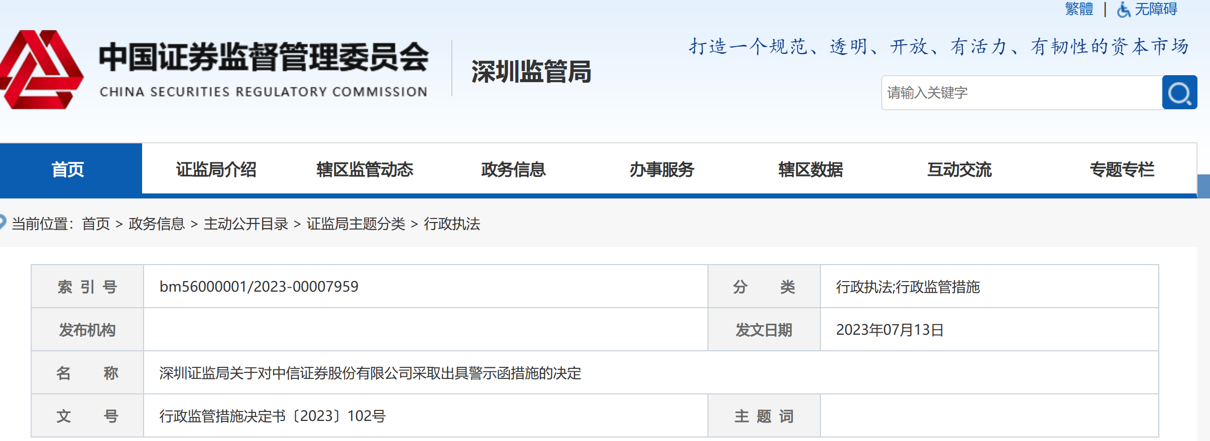
Task: Click the document title 深圳证监局关于对中信证券 text
Action: [x=370, y=373]
